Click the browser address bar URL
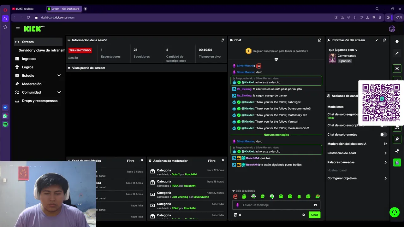The height and width of the screenshot is (227, 404). (x=58, y=17)
